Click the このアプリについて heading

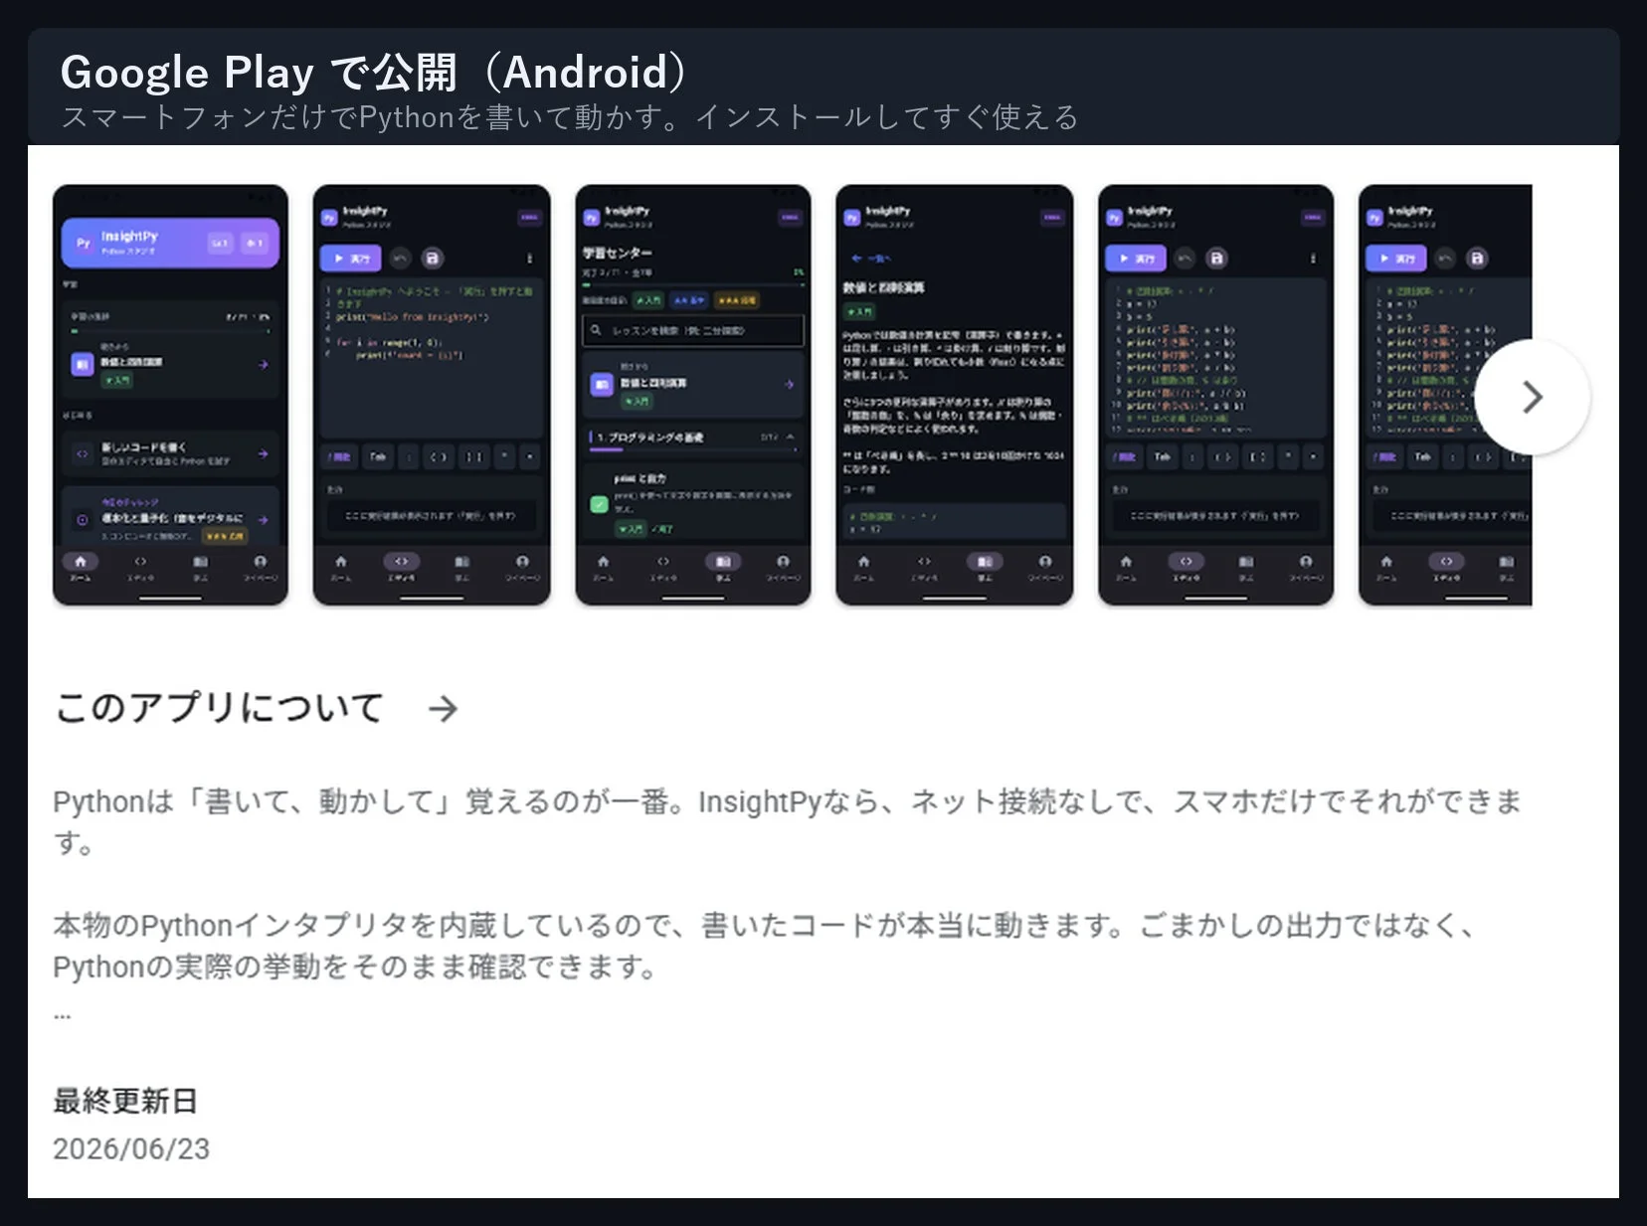(x=219, y=708)
